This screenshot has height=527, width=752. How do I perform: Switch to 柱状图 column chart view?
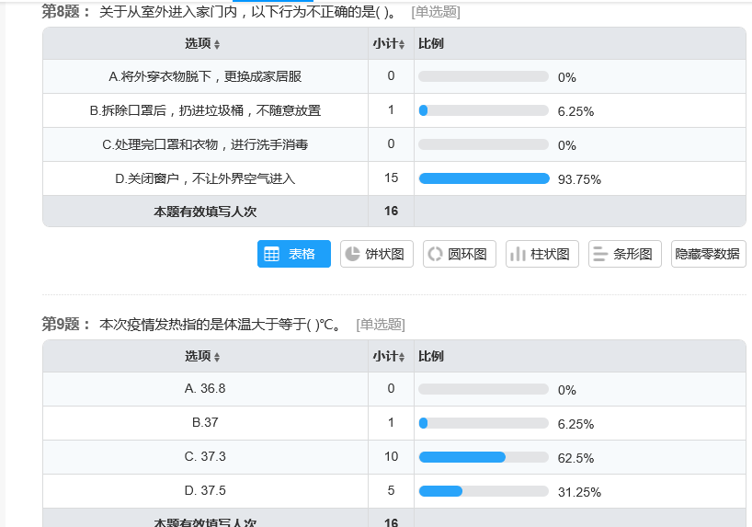(x=542, y=254)
